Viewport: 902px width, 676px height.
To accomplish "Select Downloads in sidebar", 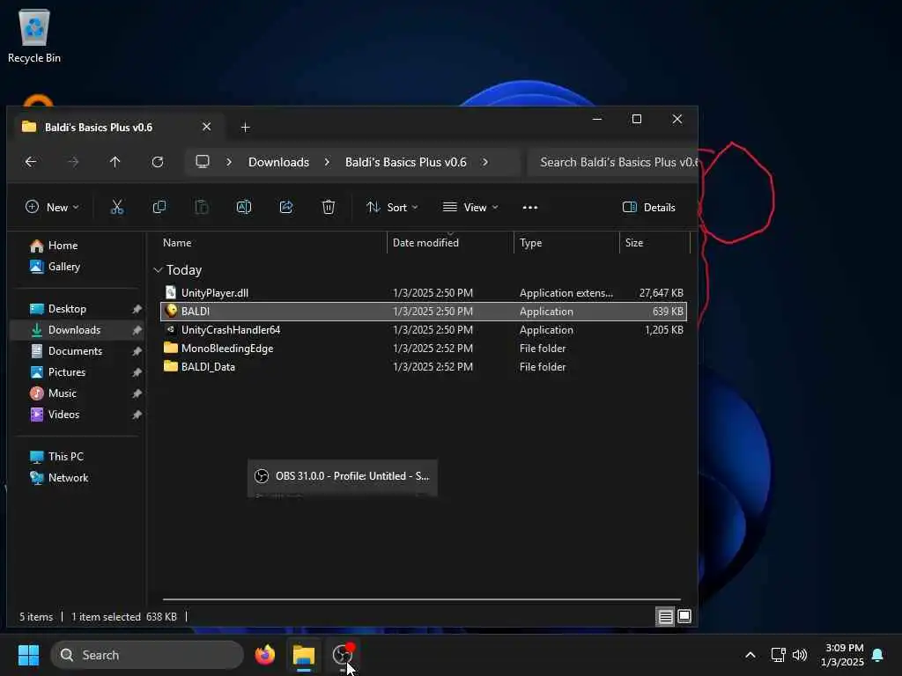I will click(x=78, y=330).
